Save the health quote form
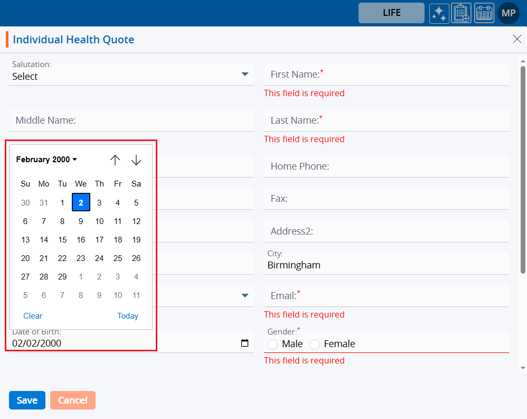Image resolution: width=527 pixels, height=419 pixels. click(x=27, y=401)
